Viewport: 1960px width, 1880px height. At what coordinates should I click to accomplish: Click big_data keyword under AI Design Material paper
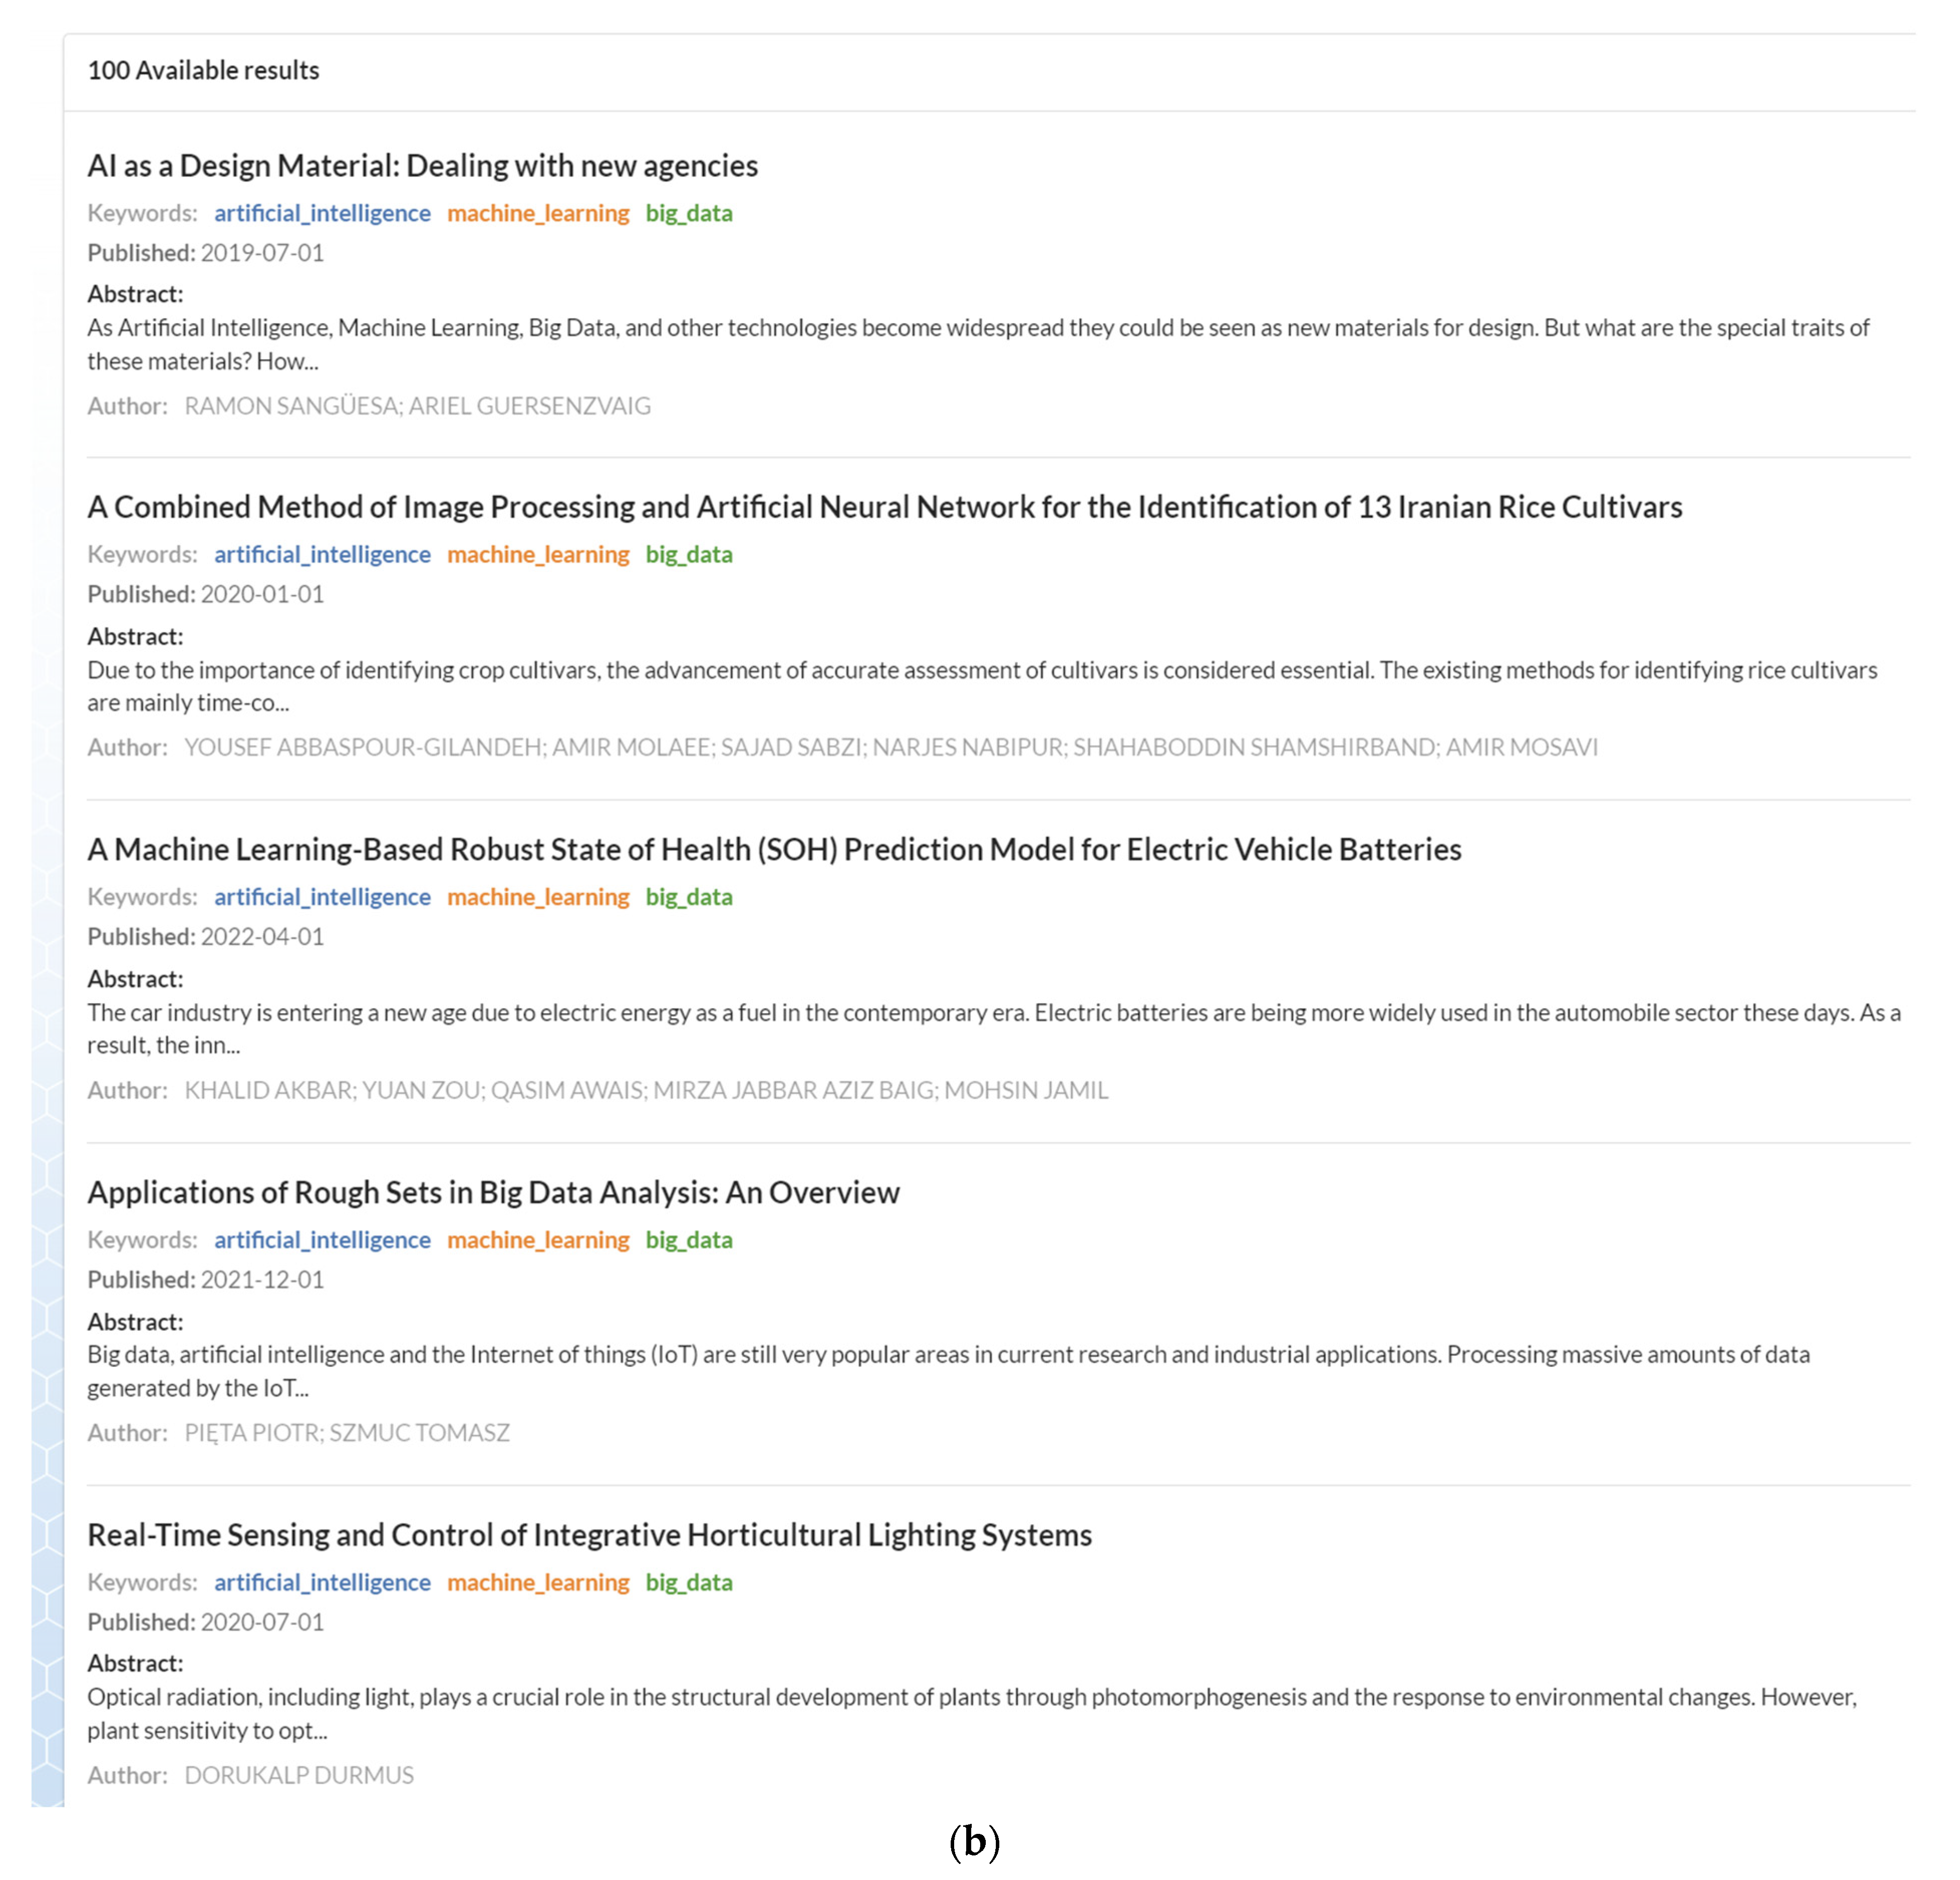pos(689,213)
